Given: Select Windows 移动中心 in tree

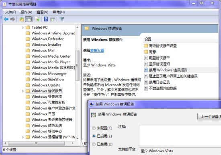Looking at the screenshot, I should pyautogui.click(x=47, y=131).
